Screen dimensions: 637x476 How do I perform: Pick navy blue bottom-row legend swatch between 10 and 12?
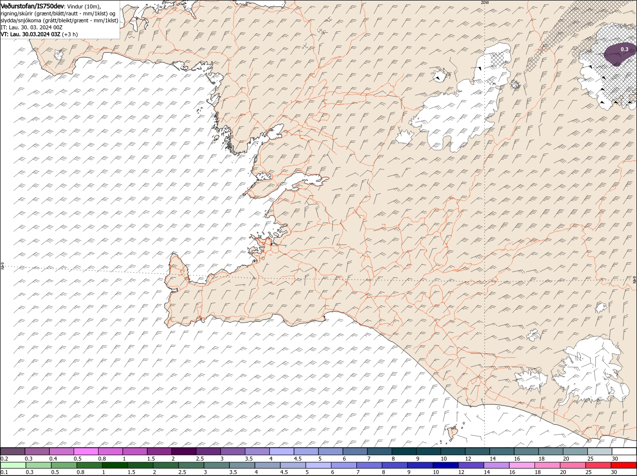[446, 465]
